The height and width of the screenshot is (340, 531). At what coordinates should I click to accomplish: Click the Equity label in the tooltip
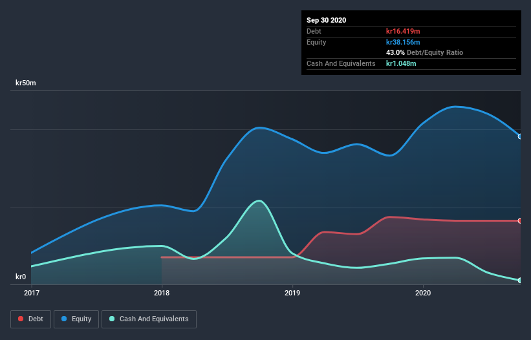point(316,42)
